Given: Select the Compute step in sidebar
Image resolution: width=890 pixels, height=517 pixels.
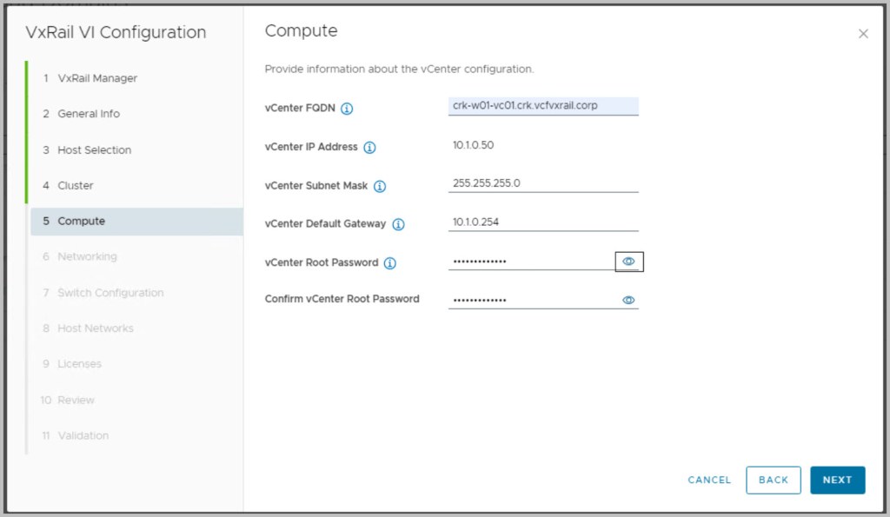Looking at the screenshot, I should [x=81, y=221].
